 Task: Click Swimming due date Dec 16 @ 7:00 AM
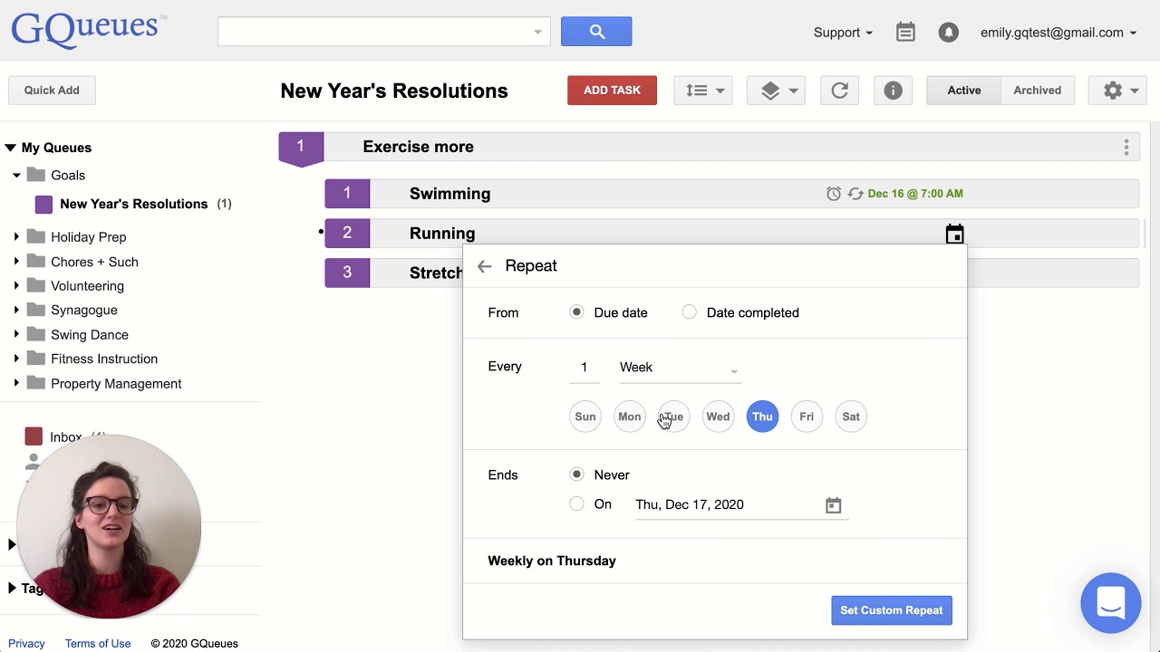point(915,194)
